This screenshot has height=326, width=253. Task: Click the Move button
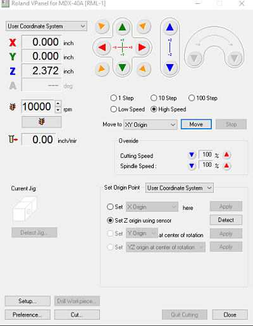point(196,124)
